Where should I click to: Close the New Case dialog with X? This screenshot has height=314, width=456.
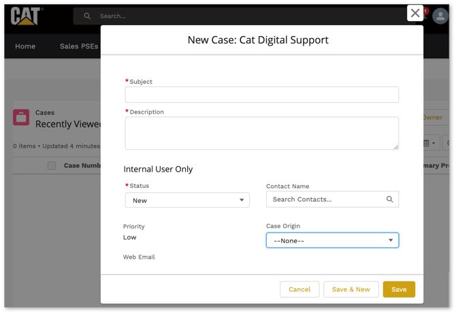(x=415, y=13)
